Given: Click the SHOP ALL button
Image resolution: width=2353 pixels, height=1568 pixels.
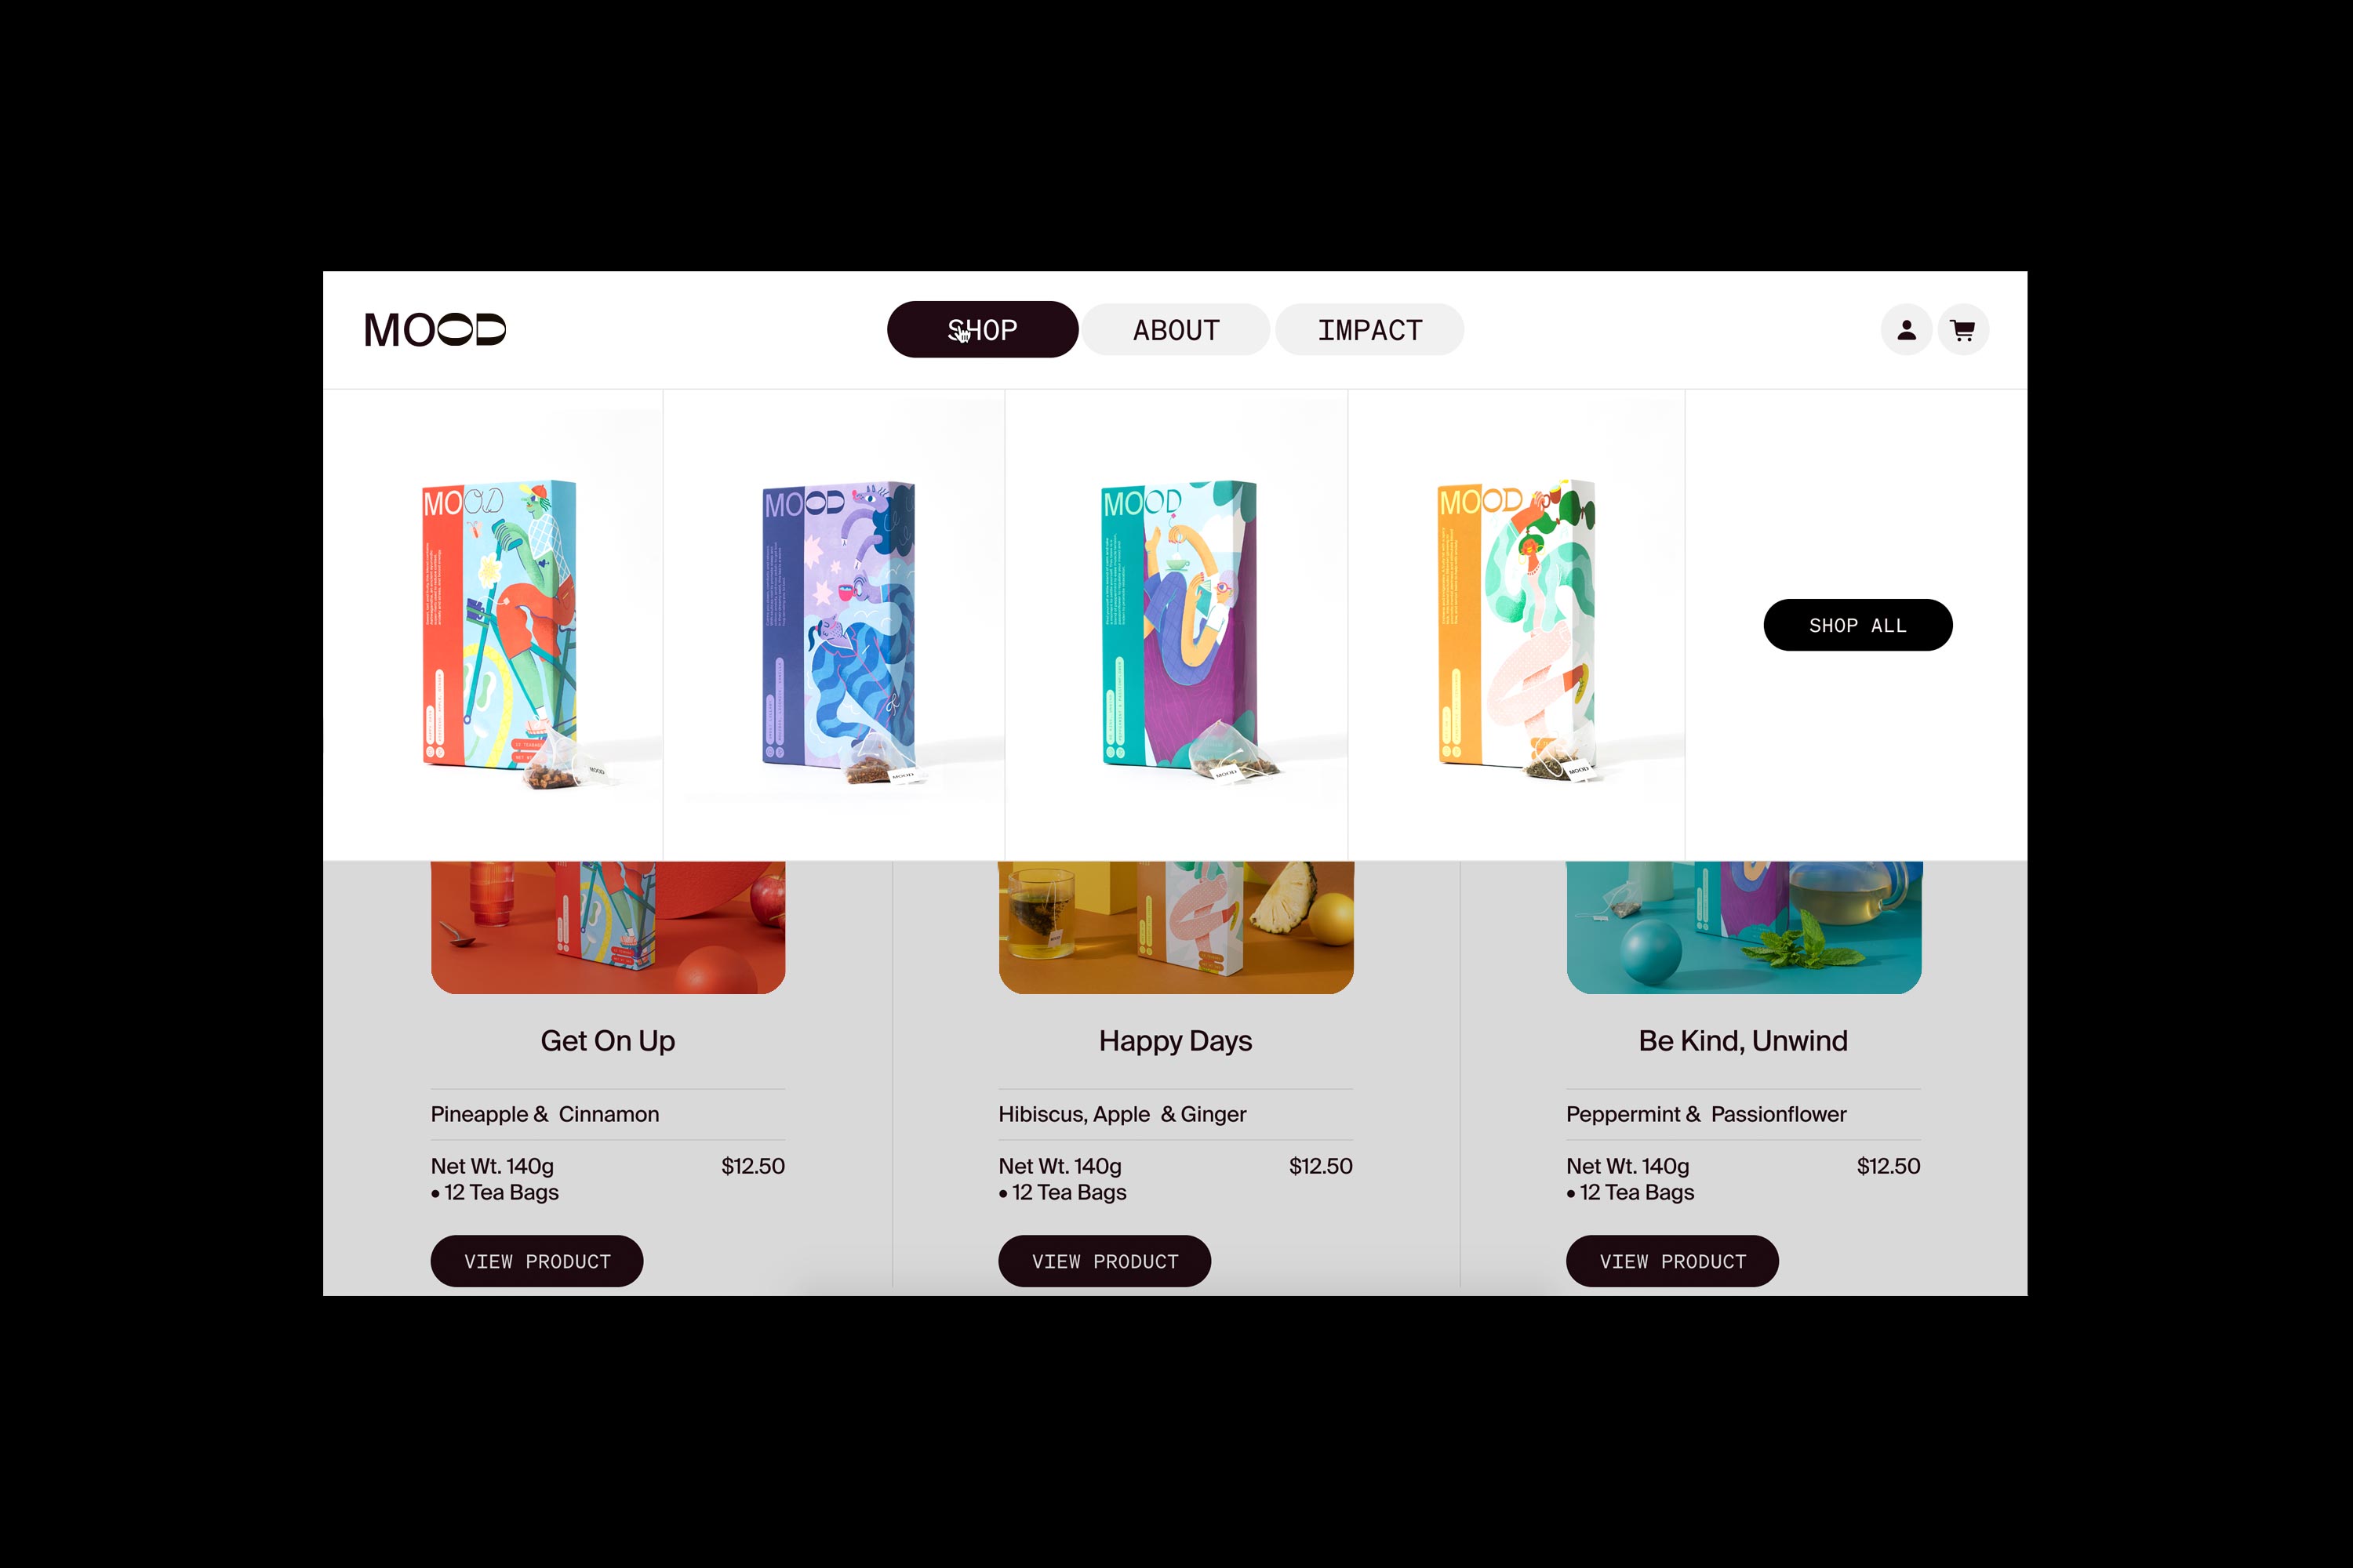Looking at the screenshot, I should pyautogui.click(x=1858, y=625).
